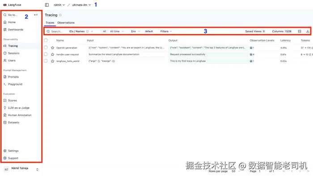Open the Columns selector
Image resolution: width=313 pixels, height=176 pixels.
tap(282, 32)
